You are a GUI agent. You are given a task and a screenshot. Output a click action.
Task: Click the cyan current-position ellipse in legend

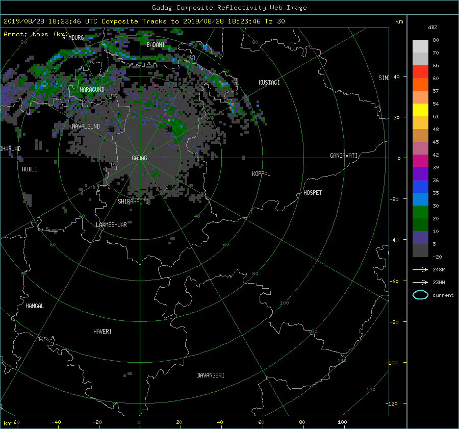[420, 295]
